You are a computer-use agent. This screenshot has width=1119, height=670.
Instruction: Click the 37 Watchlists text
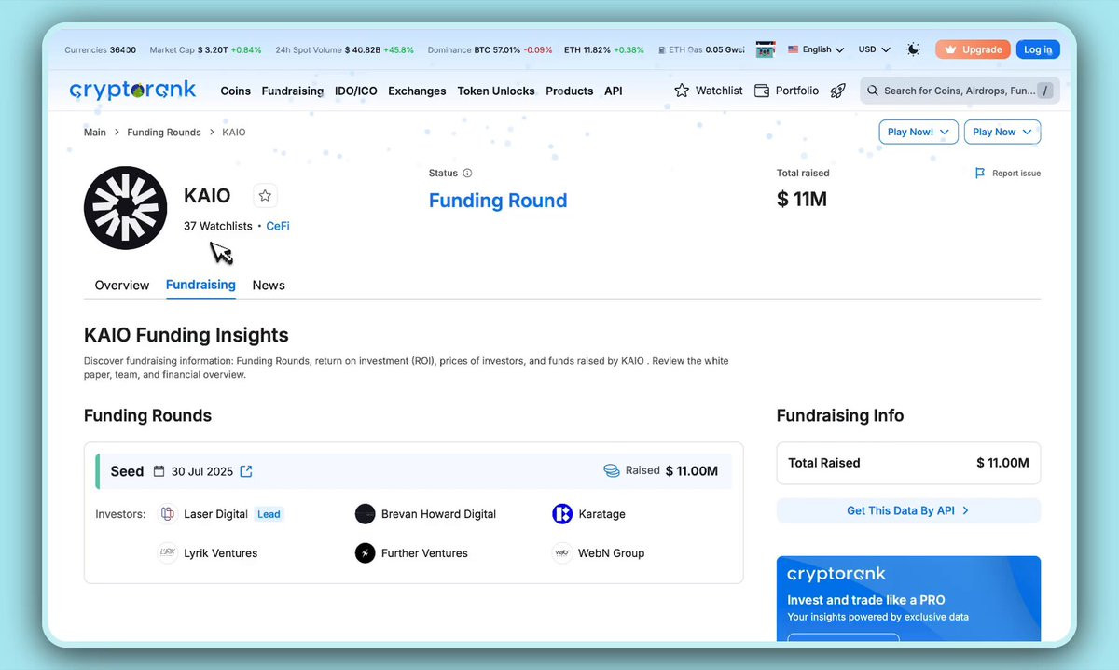tap(218, 226)
